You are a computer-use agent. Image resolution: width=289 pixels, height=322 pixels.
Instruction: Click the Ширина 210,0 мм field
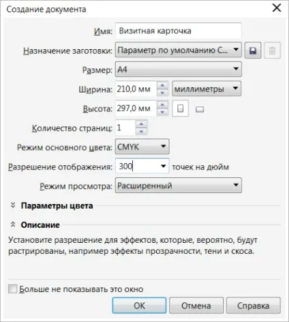[136, 89]
